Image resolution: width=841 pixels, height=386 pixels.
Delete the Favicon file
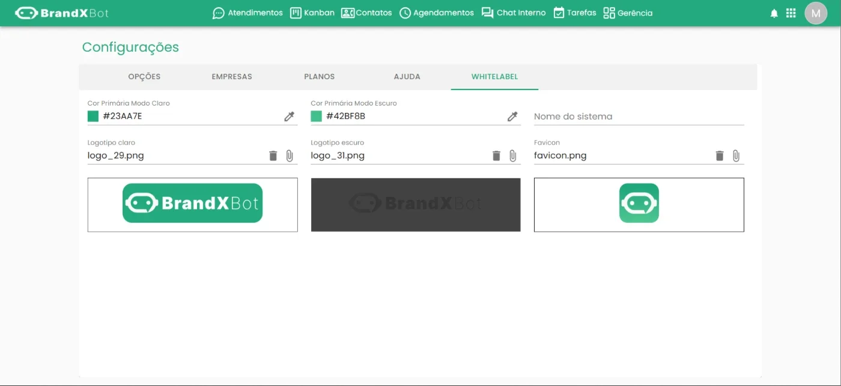(720, 156)
